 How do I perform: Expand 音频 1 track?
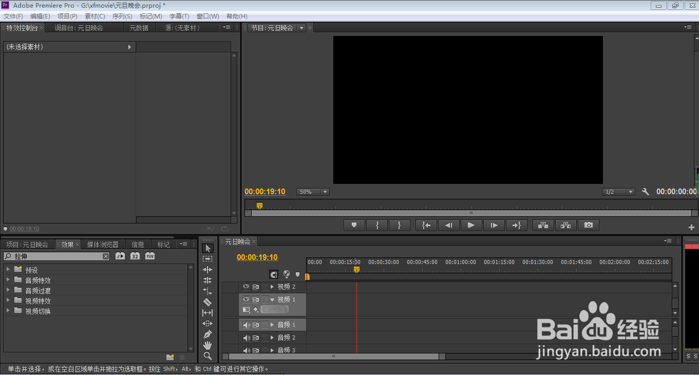[x=272, y=325]
